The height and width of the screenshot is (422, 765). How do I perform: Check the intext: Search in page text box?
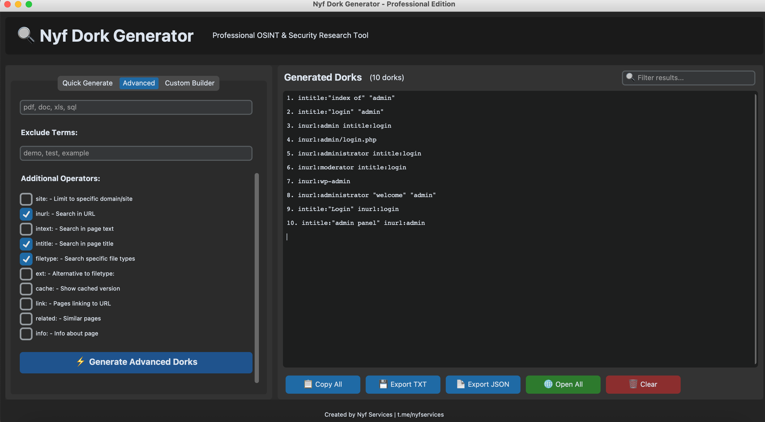[26, 229]
